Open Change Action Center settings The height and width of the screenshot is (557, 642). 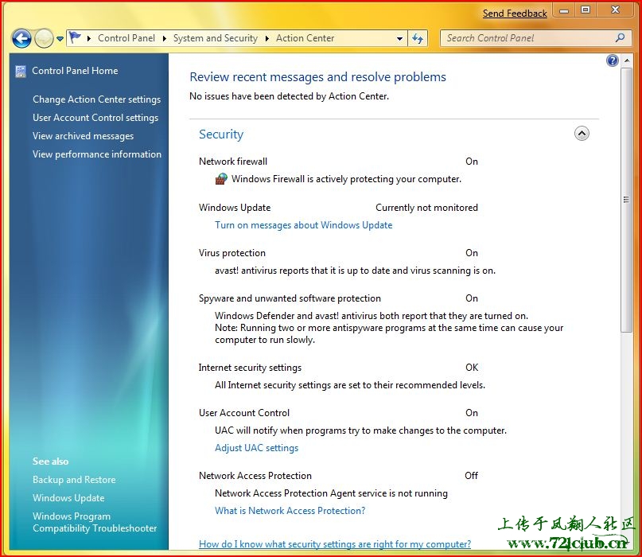(96, 99)
